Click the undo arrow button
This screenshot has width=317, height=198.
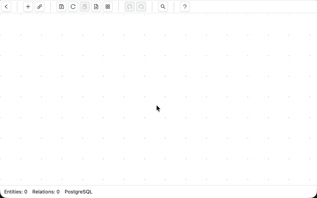130,7
